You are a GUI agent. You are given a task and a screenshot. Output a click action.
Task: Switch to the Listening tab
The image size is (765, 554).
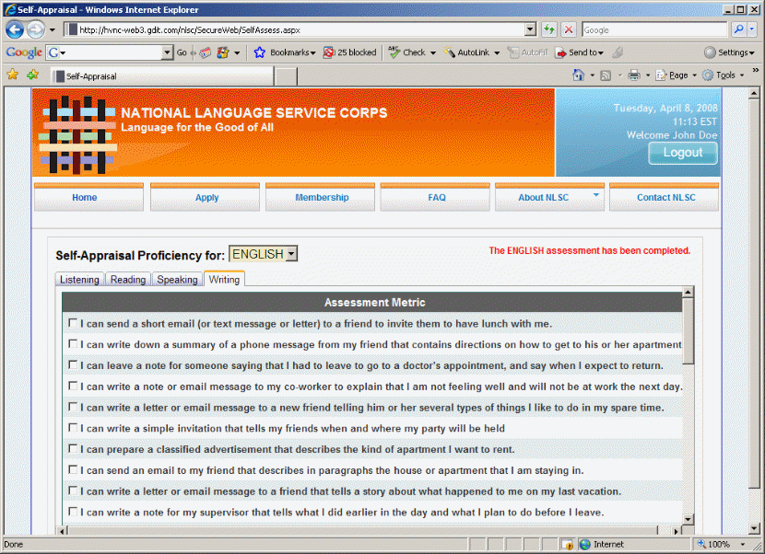[x=79, y=280]
